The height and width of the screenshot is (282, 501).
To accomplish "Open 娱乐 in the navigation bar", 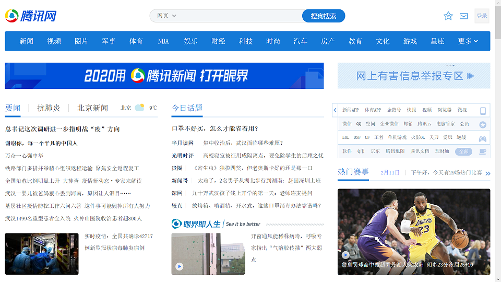I will pos(191,41).
